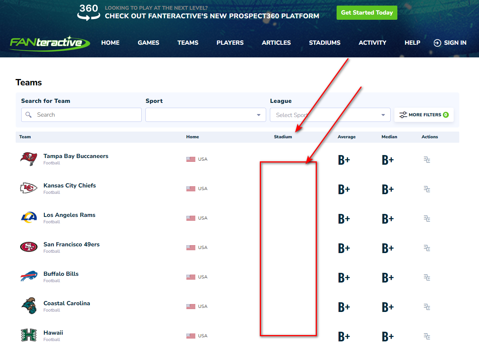Screen dimensions: 479x344
Task: Click the San Francisco 49ers action icon
Action: [427, 248]
